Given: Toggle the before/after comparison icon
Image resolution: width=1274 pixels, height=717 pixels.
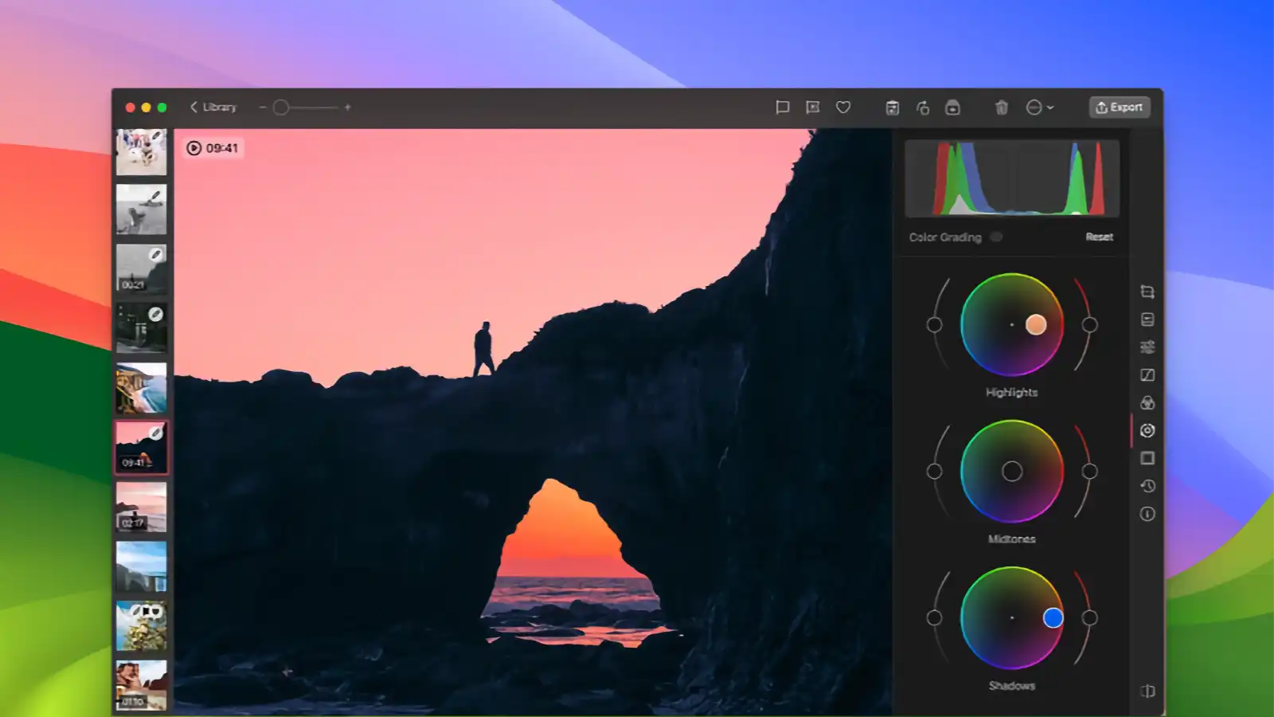Looking at the screenshot, I should (x=1147, y=693).
